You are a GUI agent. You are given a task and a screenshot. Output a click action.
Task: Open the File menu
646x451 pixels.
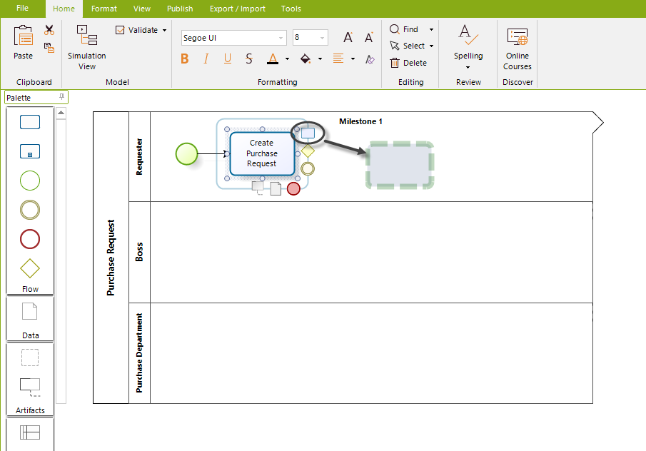point(22,9)
